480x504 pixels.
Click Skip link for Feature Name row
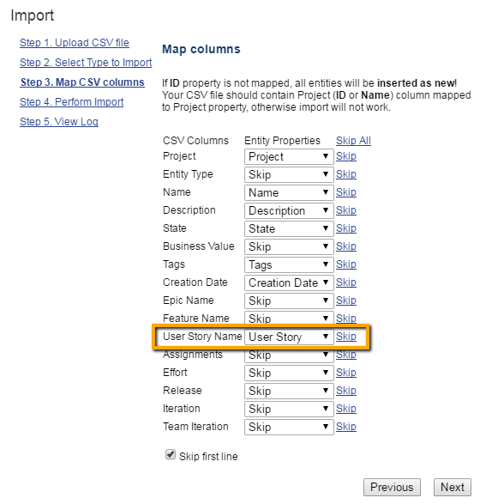tap(346, 318)
